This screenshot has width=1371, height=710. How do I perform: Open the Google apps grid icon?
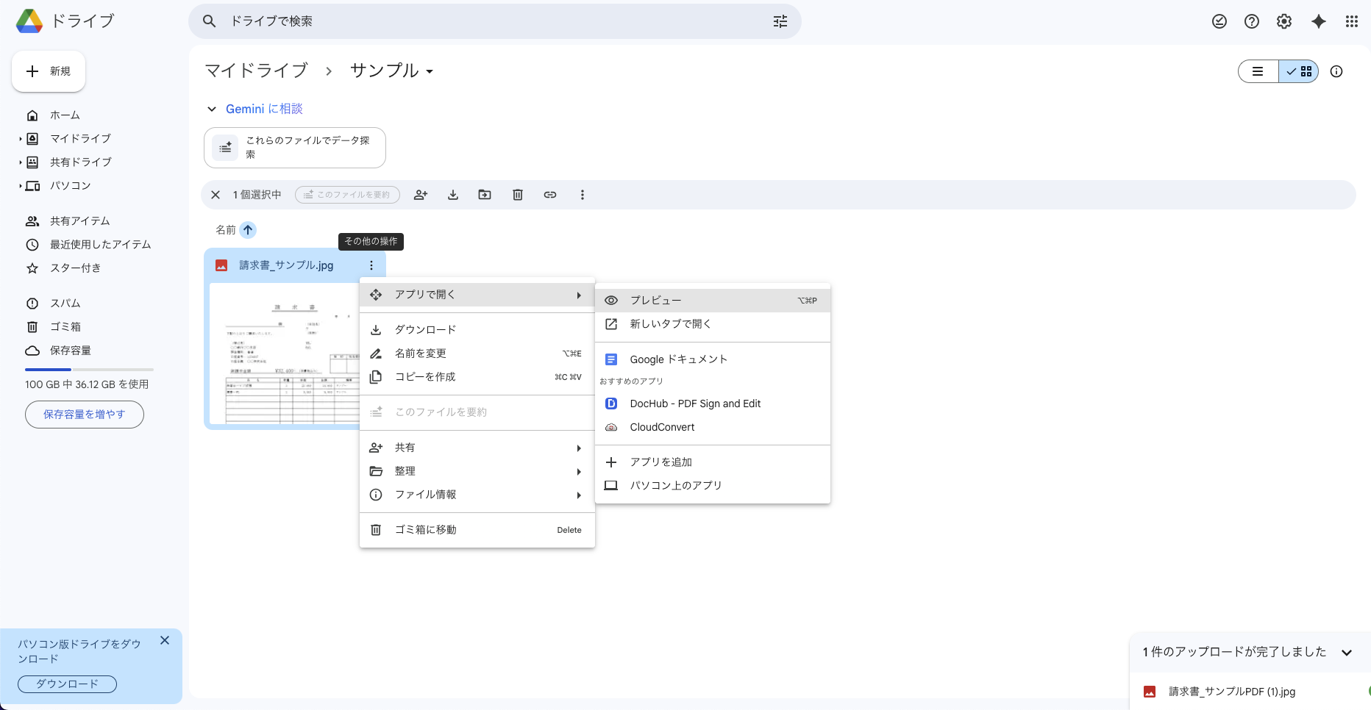pos(1351,21)
